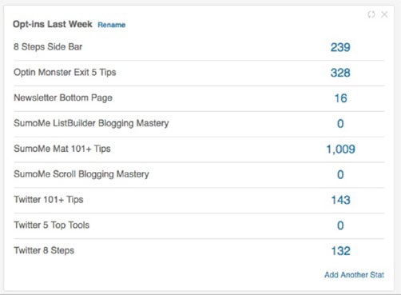Open the 143 count for Twitter 101+ Tips
Viewport: 401px width, 295px height.
tap(340, 200)
